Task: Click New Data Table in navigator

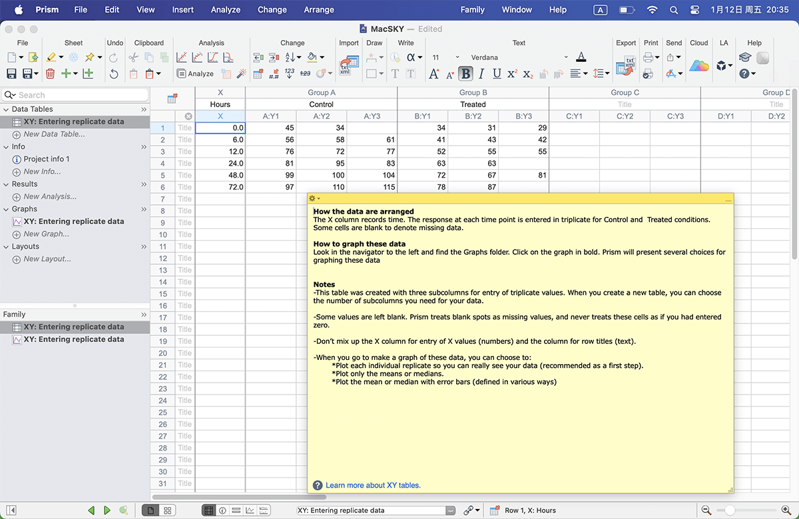Action: [x=54, y=134]
